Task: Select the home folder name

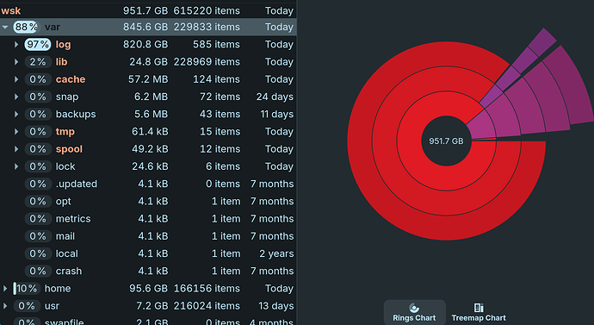Action: 58,289
